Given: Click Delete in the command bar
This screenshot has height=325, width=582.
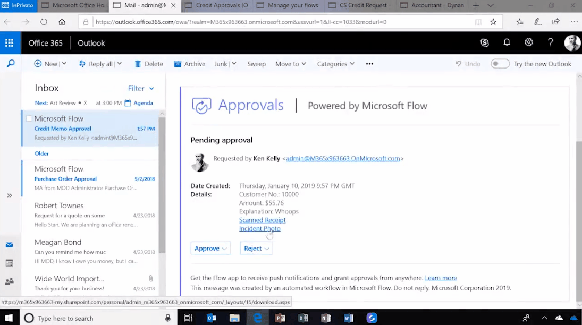Looking at the screenshot, I should [148, 64].
